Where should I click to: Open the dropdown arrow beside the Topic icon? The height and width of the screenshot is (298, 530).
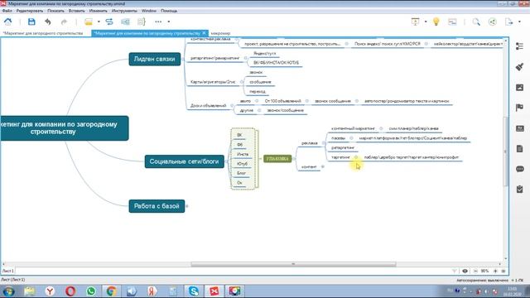99,22
